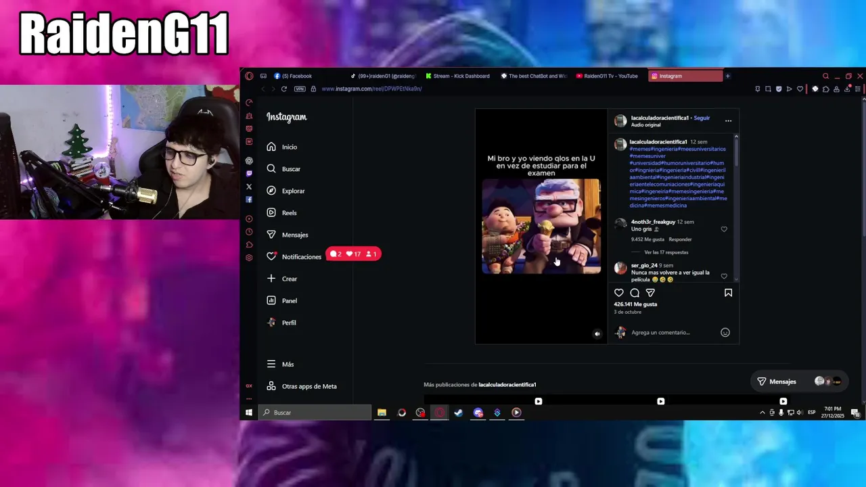Open settings gear in Opera sidebar

(249, 258)
